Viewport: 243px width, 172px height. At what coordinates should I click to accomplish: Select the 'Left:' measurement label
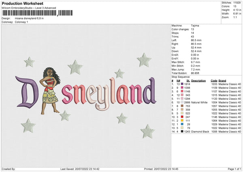pyautogui.click(x=174, y=40)
